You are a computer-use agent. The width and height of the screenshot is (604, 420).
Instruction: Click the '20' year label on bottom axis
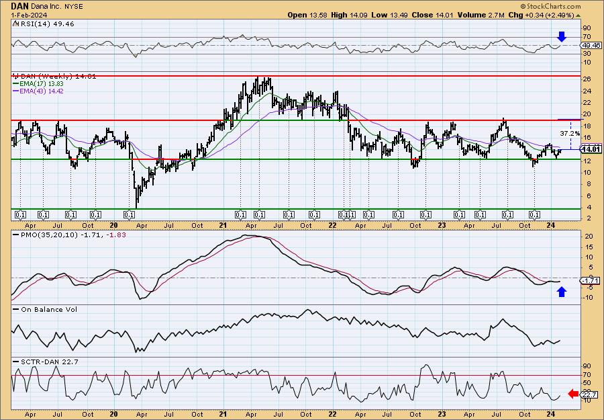(113, 414)
